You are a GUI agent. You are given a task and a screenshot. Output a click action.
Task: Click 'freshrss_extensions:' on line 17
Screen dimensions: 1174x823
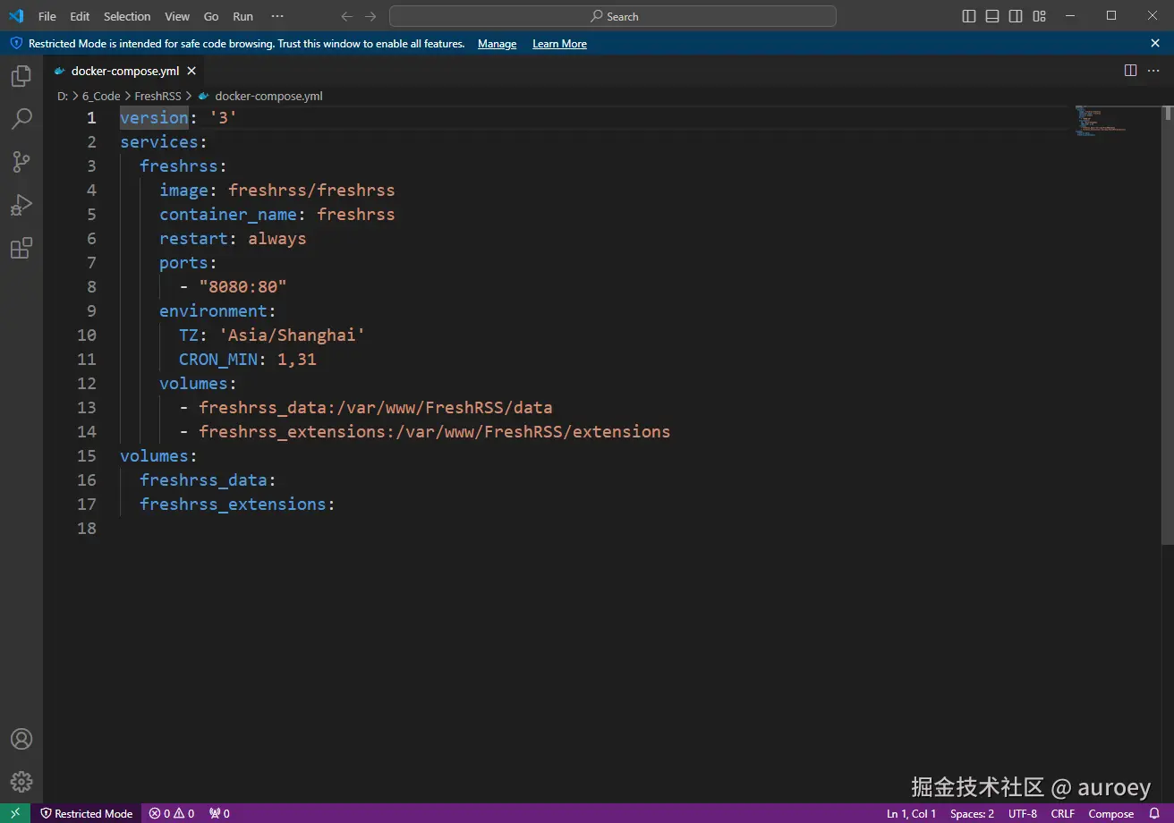tap(237, 505)
